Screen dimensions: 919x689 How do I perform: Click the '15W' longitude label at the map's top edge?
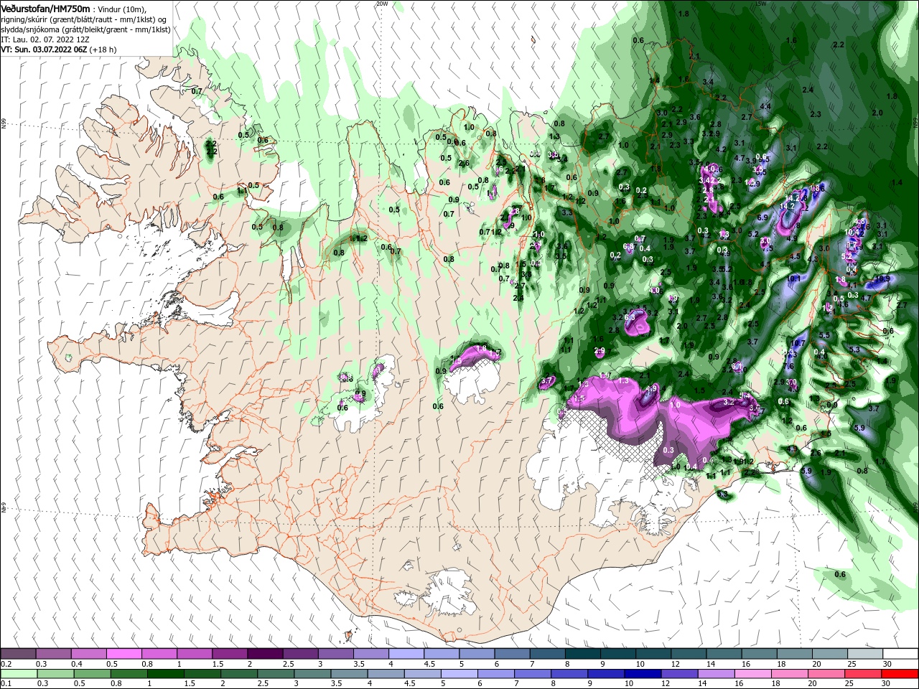point(761,4)
